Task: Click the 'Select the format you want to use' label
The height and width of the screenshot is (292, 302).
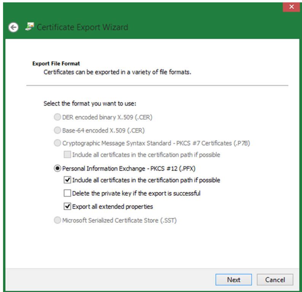Action: coord(90,103)
